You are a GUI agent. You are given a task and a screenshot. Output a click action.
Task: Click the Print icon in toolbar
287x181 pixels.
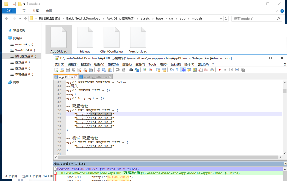(91, 70)
